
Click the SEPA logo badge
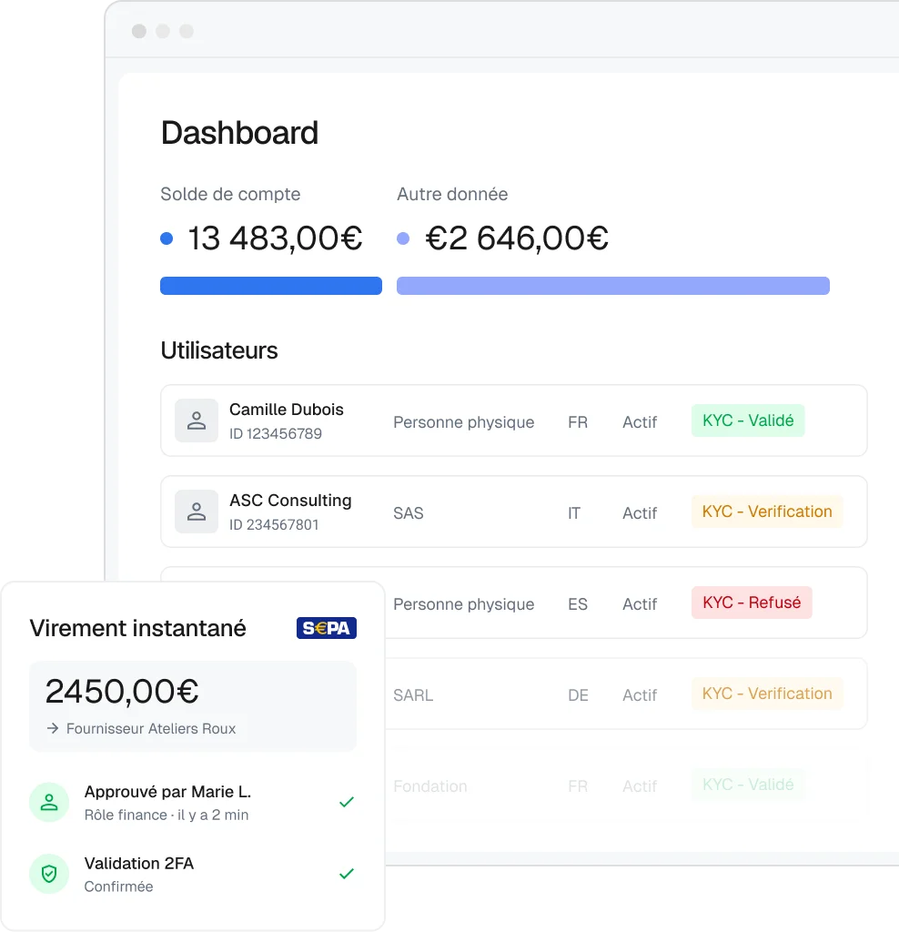327,628
